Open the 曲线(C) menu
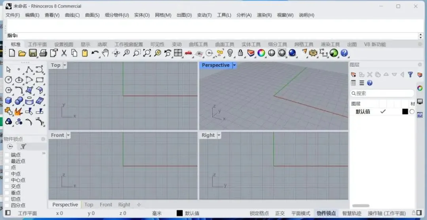This screenshot has width=427, height=220. 72,15
